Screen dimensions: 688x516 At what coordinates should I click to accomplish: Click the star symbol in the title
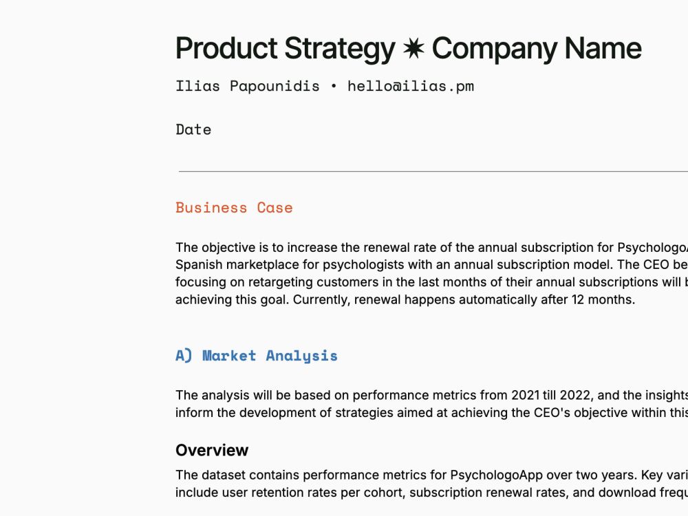coord(413,48)
